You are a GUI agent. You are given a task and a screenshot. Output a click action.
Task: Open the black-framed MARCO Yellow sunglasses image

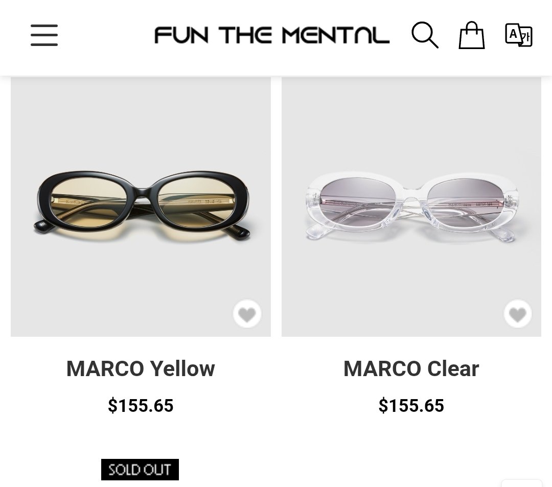click(141, 206)
